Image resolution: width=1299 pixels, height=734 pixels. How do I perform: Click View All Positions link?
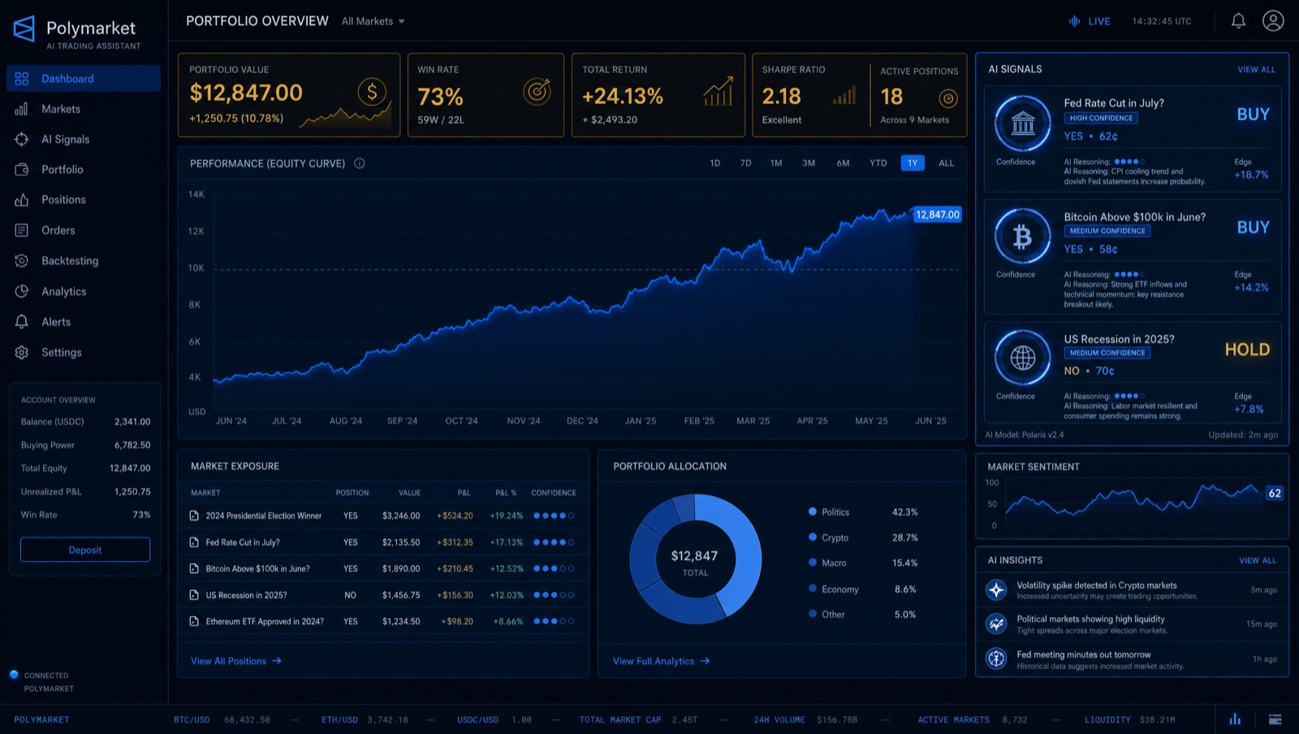click(x=236, y=661)
